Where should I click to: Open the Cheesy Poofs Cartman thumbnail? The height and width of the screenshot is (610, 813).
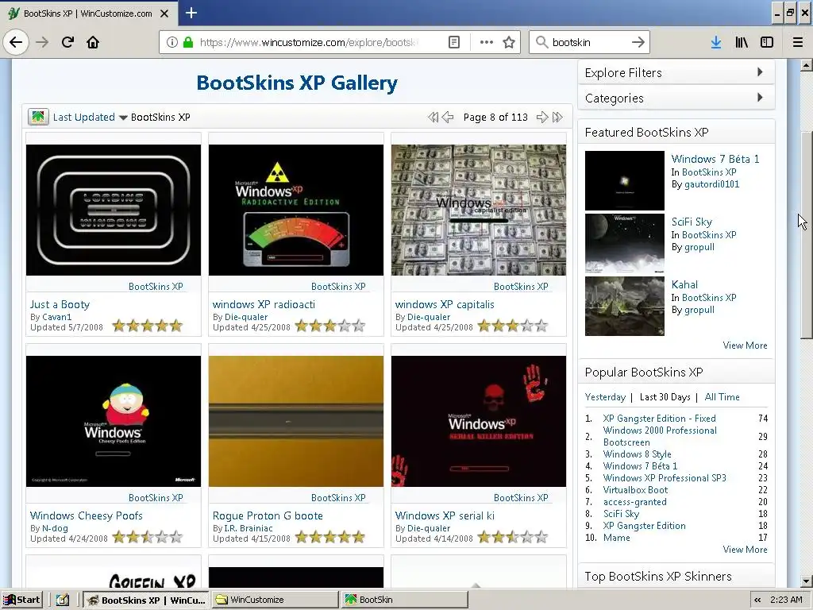(114, 421)
